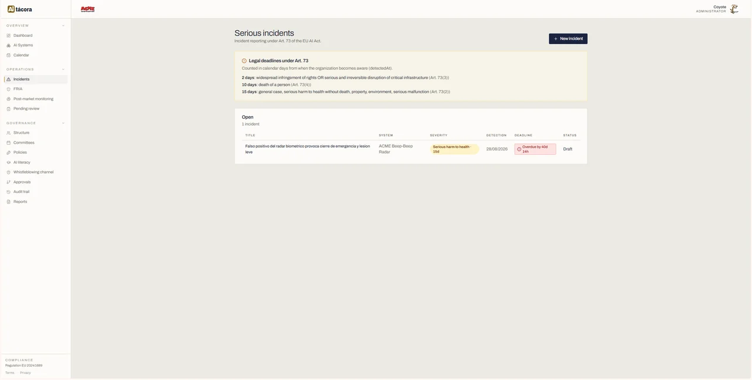Click the 'Draft' status cell
The height and width of the screenshot is (380, 752).
[568, 149]
